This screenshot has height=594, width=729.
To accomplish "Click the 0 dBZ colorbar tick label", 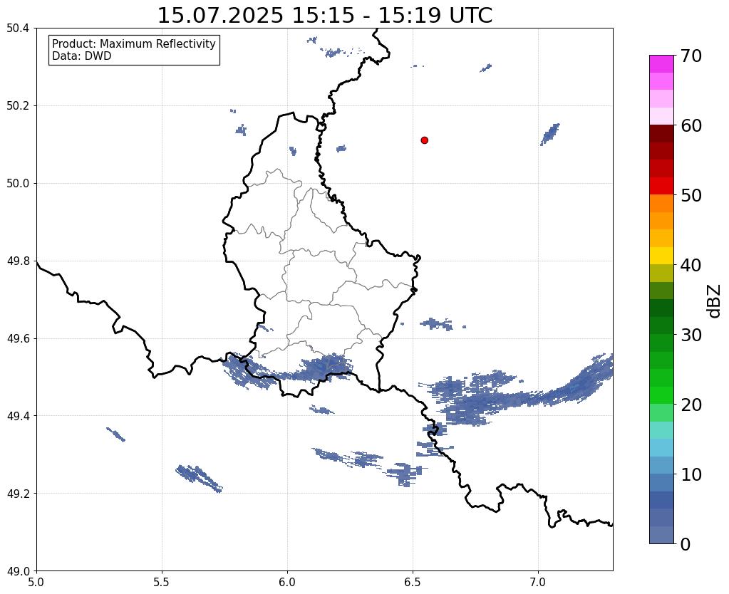I will click(x=686, y=544).
